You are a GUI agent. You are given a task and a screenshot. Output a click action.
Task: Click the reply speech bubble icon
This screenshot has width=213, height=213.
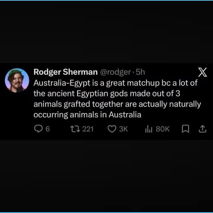click(x=38, y=129)
